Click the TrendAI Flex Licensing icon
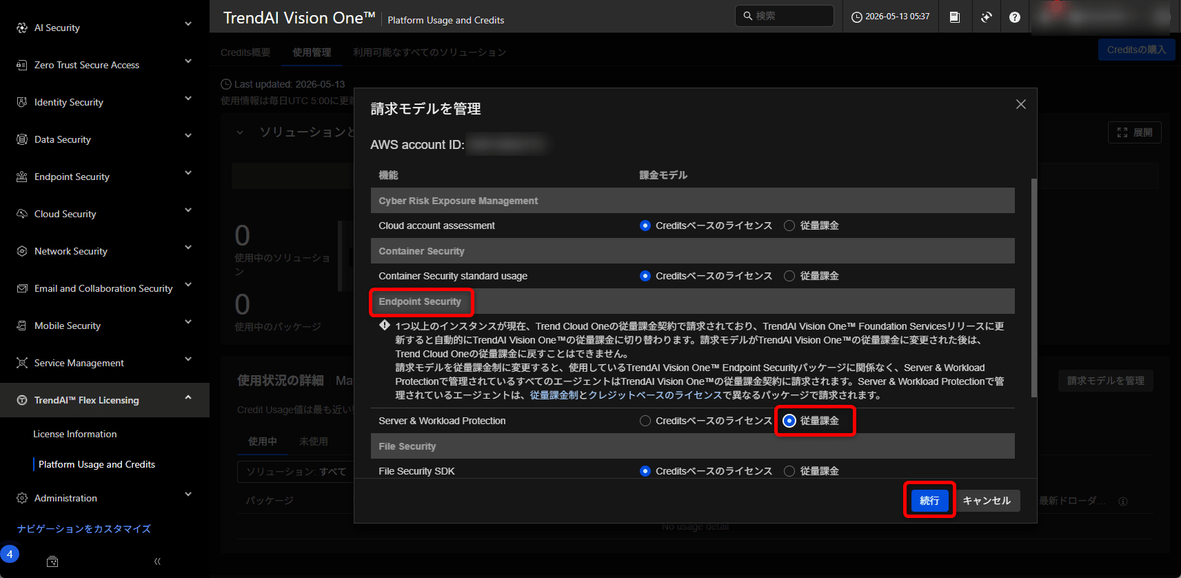 (22, 400)
